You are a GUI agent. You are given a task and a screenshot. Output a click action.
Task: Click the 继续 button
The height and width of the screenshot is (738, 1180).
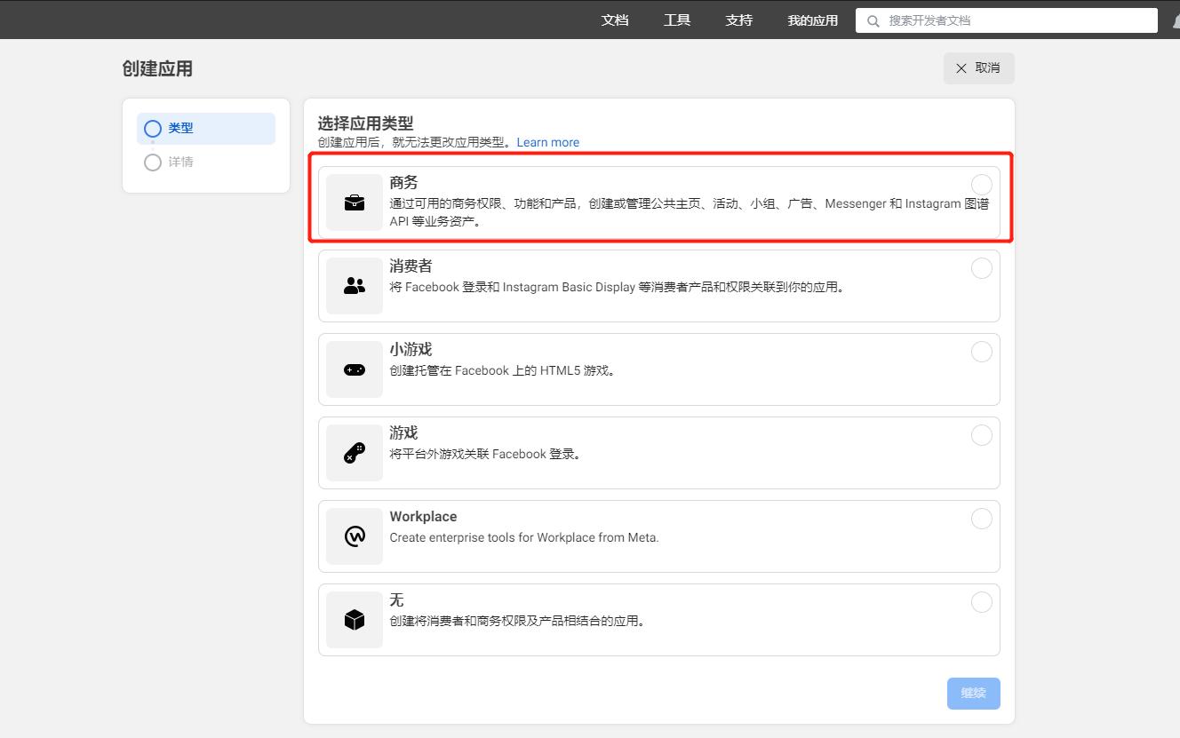973,693
